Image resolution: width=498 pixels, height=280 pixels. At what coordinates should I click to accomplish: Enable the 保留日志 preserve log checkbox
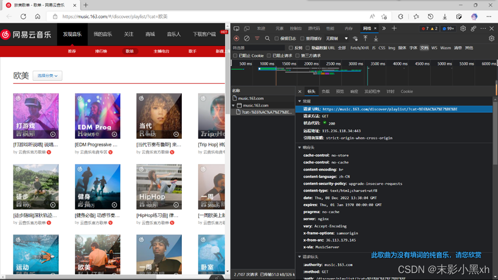pos(277,38)
